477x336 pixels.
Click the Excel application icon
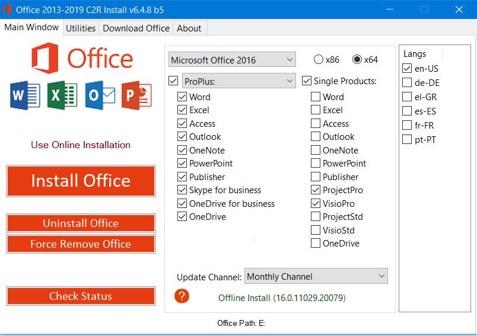click(x=62, y=95)
